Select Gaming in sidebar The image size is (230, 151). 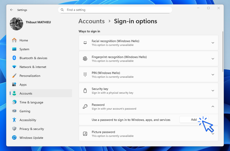[x=41, y=111]
